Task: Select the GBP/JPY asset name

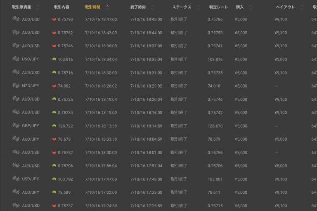Action: [31, 126]
